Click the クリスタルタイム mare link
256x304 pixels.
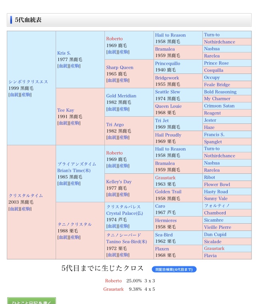pyautogui.click(x=26, y=195)
